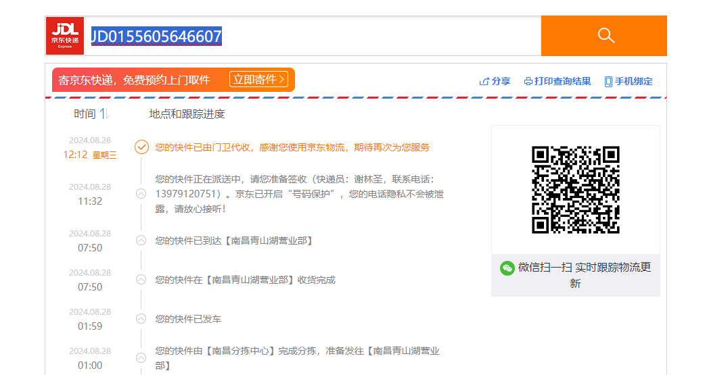Screen dimensions: 705x375
Task: Click the 01:59 timestamp
Action: (x=90, y=326)
